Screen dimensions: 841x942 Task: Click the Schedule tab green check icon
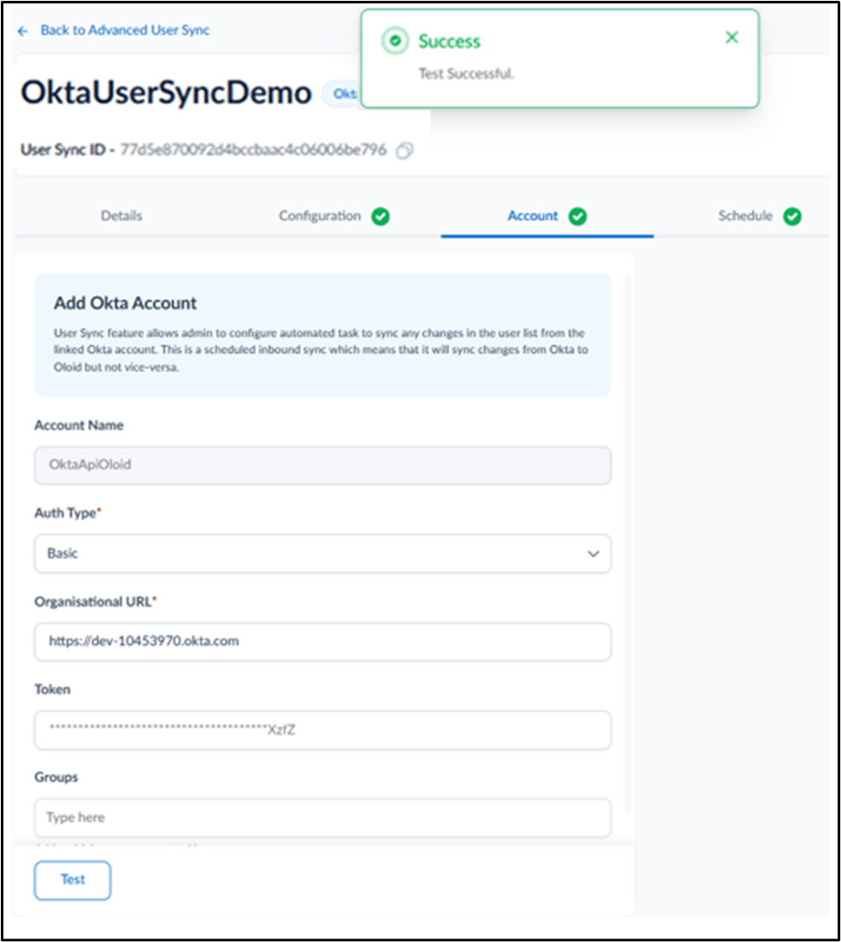(792, 217)
